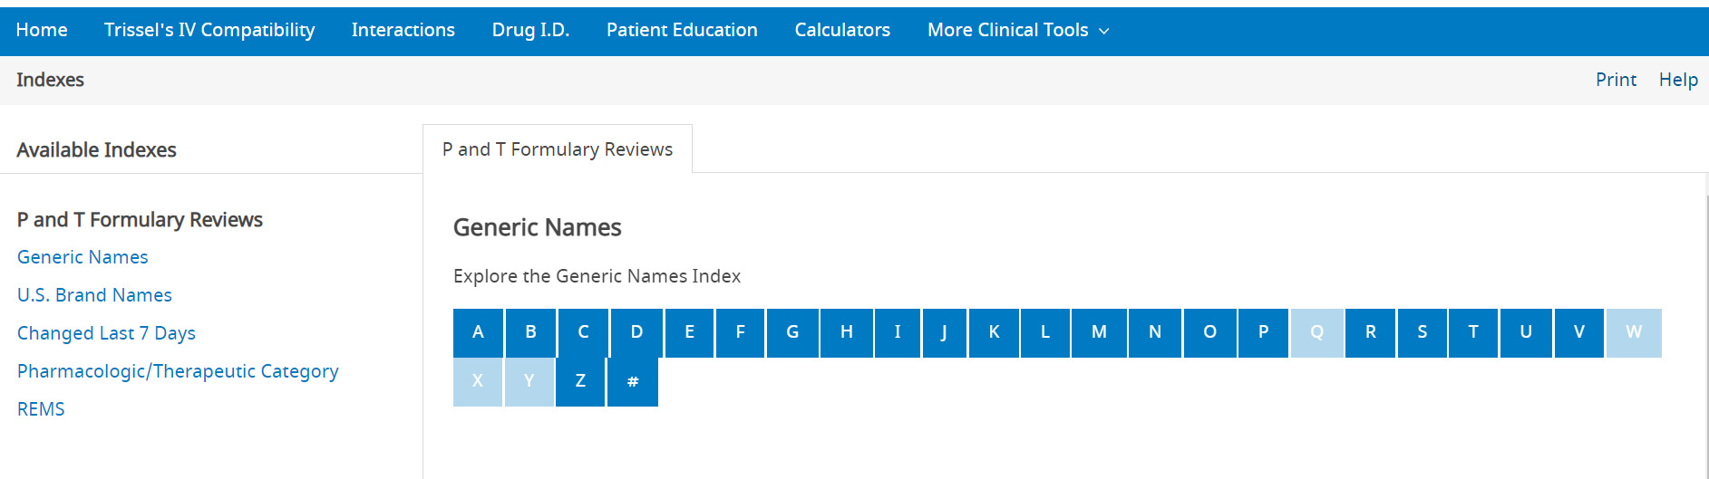Browse generic names starting with A
Image resolution: width=1709 pixels, height=479 pixels.
(478, 332)
